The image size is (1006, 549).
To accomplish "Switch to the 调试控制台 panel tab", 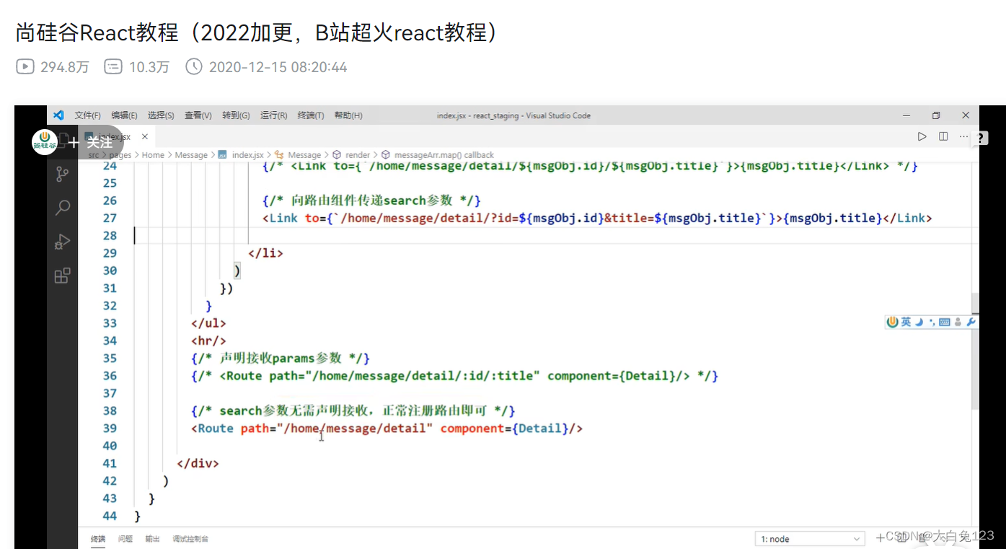I will tap(190, 539).
